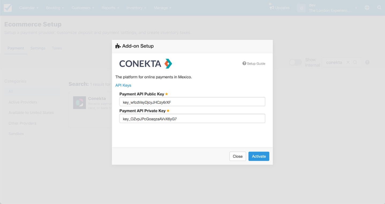Screen dimensions: 385x204
Task: Select the Sandbox category
Action: [16, 134]
